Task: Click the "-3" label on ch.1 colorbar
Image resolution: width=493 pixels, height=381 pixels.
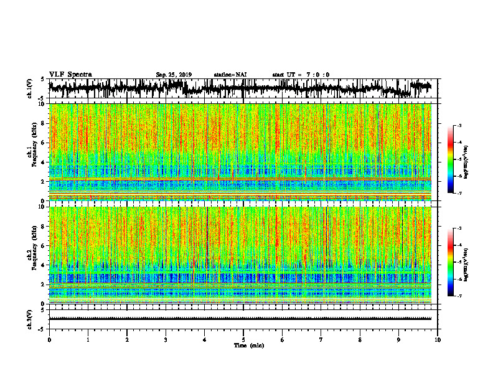Action: tap(459, 125)
